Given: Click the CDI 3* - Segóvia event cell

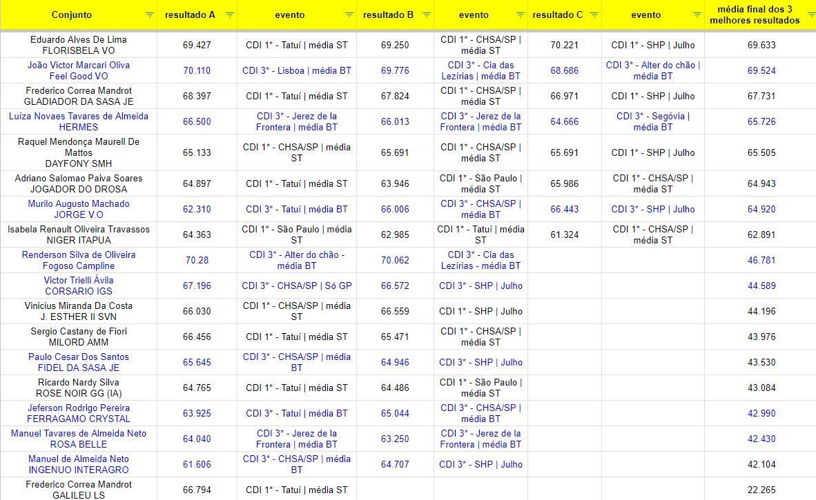Looking at the screenshot, I should click(652, 121).
